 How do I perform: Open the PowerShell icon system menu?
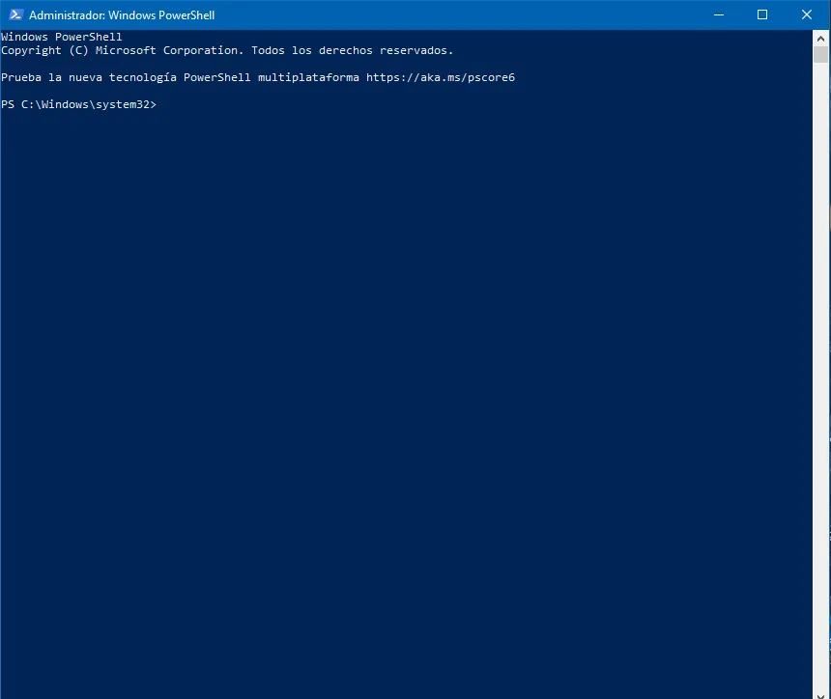(x=15, y=14)
